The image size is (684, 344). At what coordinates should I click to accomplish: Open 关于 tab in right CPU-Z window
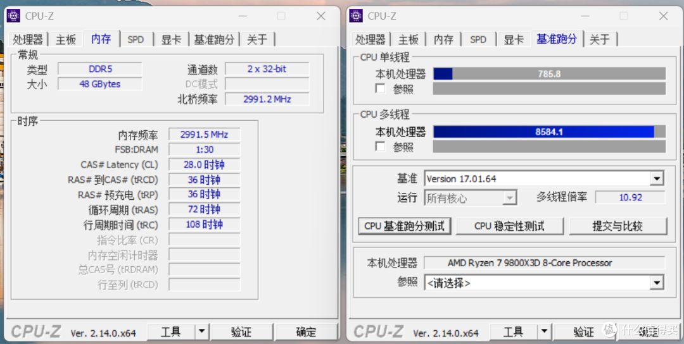(x=600, y=40)
